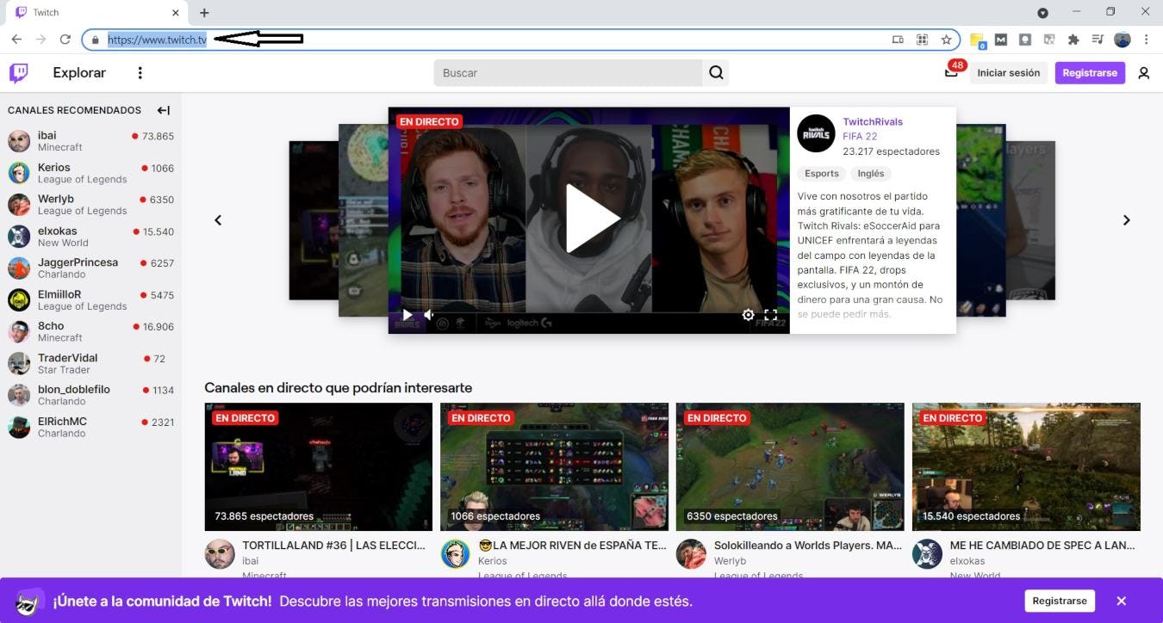The width and height of the screenshot is (1163, 623).
Task: Open the user profile icon menu
Action: point(1143,73)
